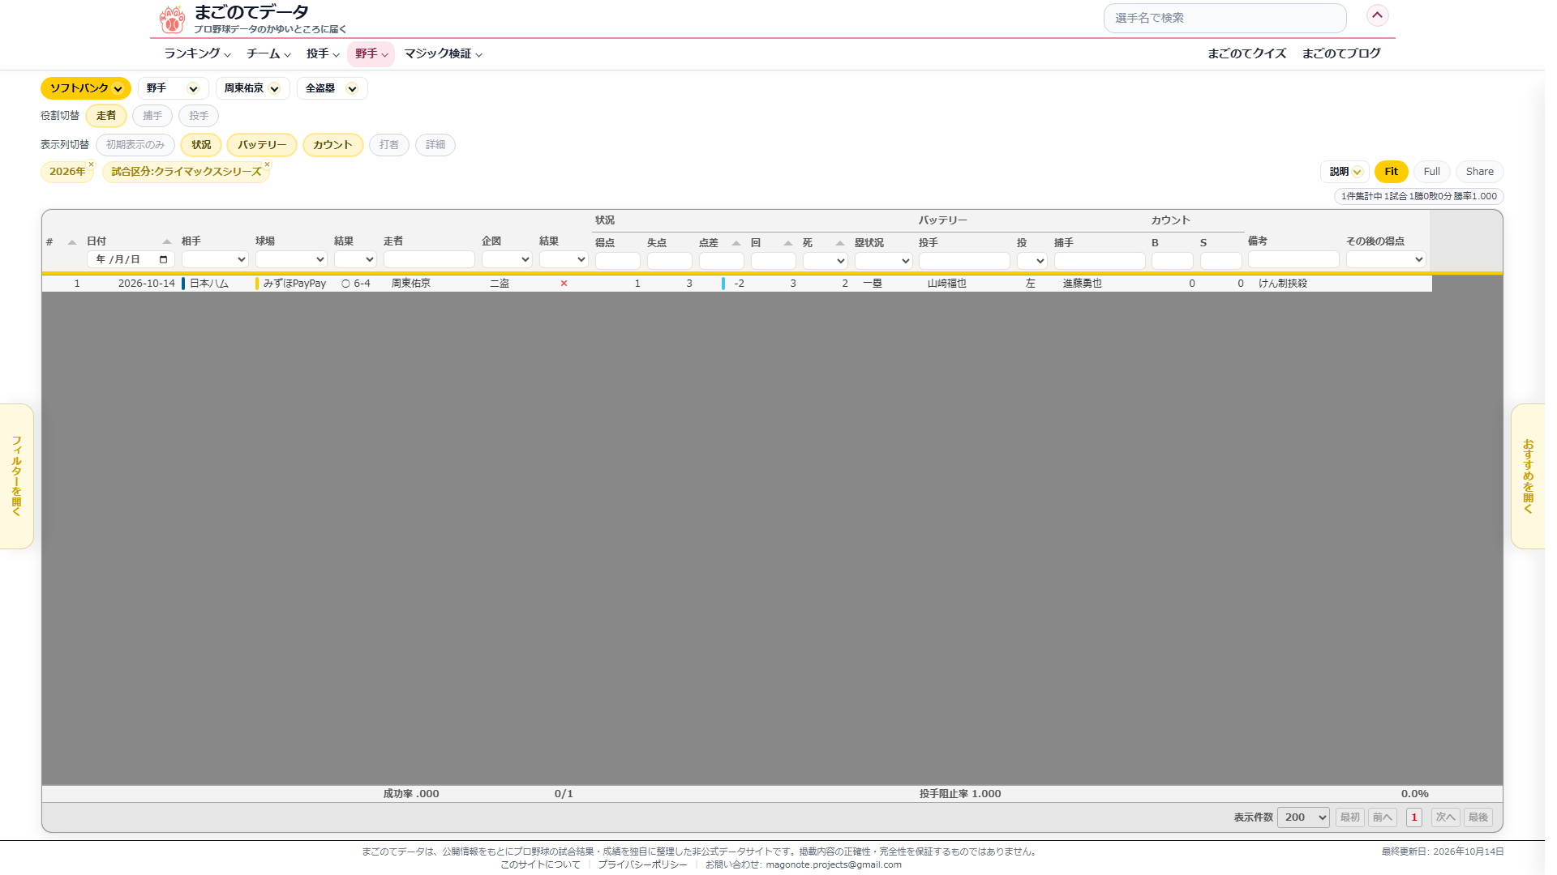Toggle the 走者 role chip
This screenshot has height=875, width=1557.
coord(106,116)
